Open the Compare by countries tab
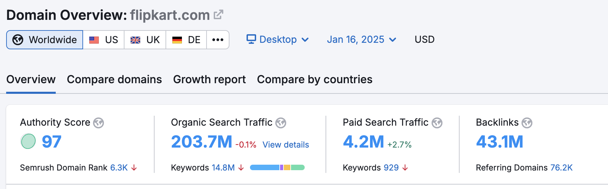The width and height of the screenshot is (608, 189). pyautogui.click(x=315, y=79)
